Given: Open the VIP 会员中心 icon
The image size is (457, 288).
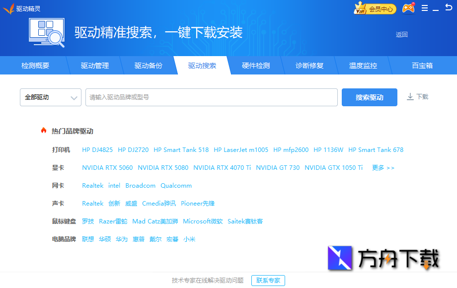Looking at the screenshot, I should [x=375, y=8].
